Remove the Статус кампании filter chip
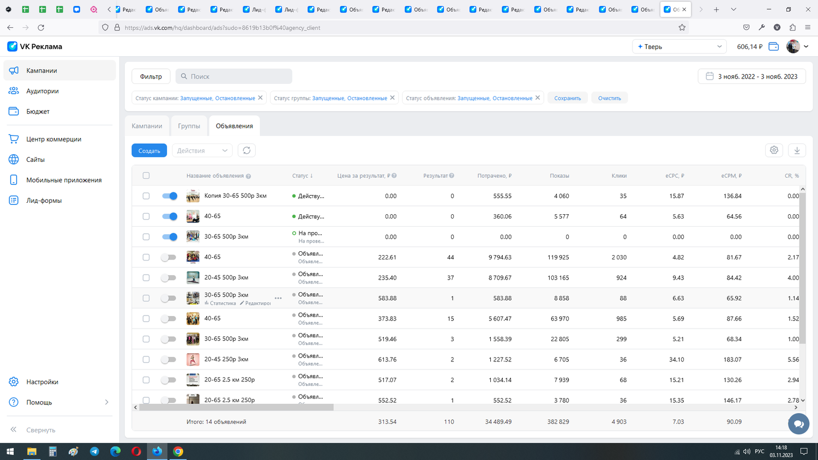Screen dimensions: 818x460 pyautogui.click(x=260, y=98)
